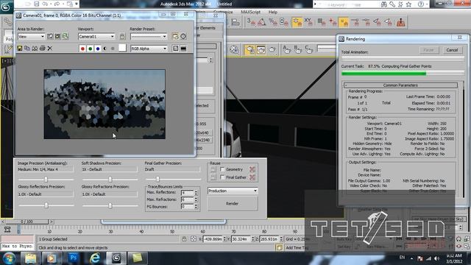Enable the Reuse Final Gather checkbox
The width and height of the screenshot is (471, 265).
click(222, 177)
